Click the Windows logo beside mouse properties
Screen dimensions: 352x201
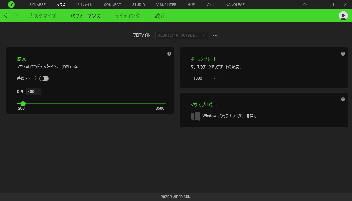tap(195, 116)
